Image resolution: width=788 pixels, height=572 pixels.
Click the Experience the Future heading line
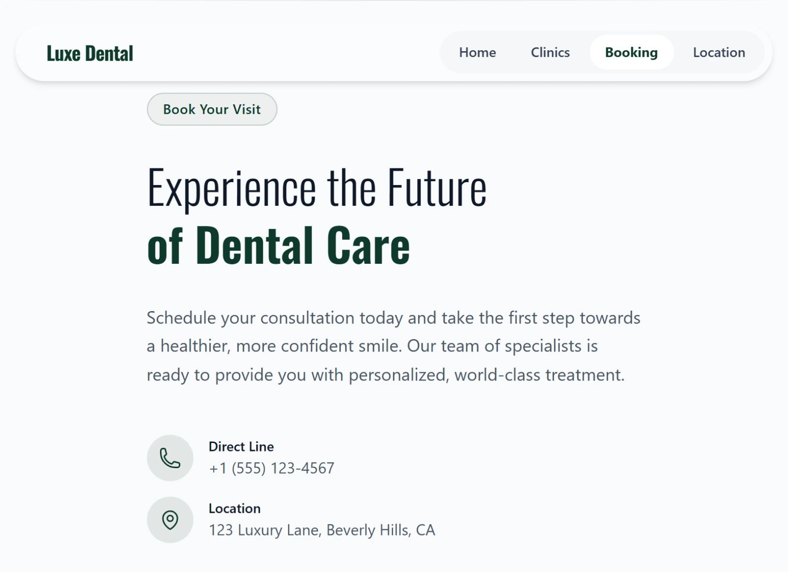pyautogui.click(x=317, y=188)
